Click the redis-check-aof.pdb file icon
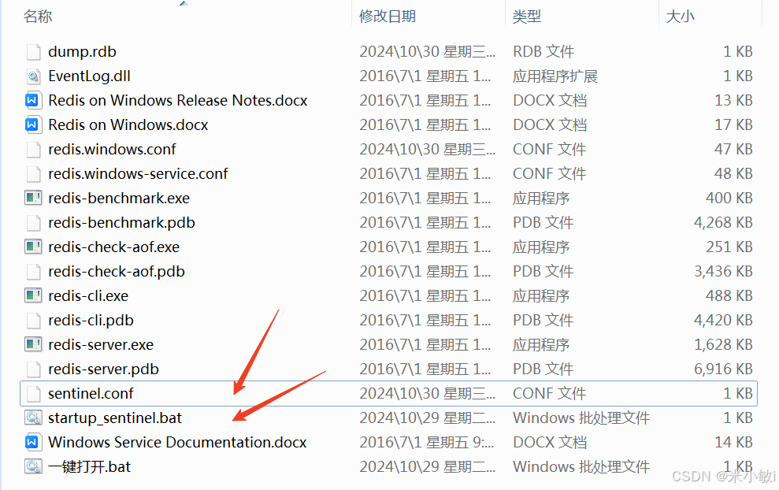This screenshot has height=490, width=779. tap(33, 271)
